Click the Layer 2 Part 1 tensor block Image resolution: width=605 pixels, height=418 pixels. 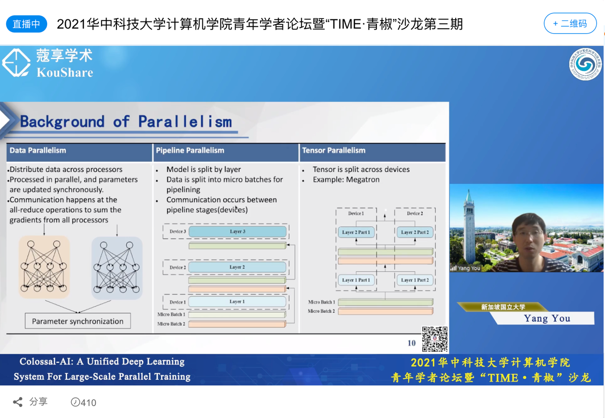(x=356, y=232)
